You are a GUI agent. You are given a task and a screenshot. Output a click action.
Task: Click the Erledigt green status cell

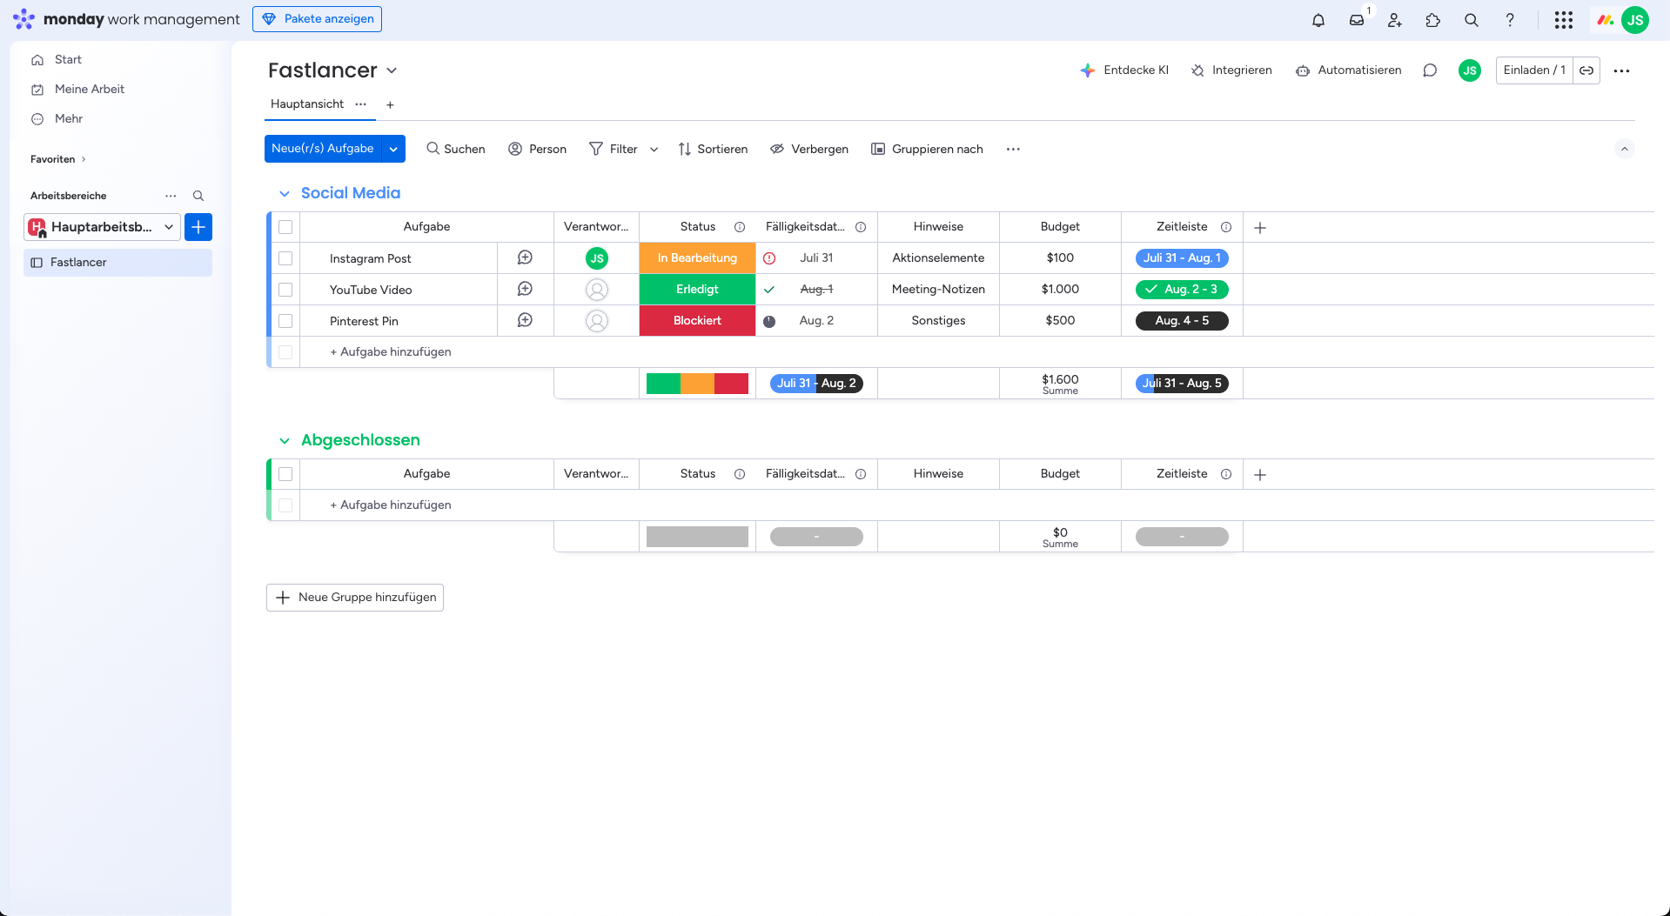(x=697, y=290)
